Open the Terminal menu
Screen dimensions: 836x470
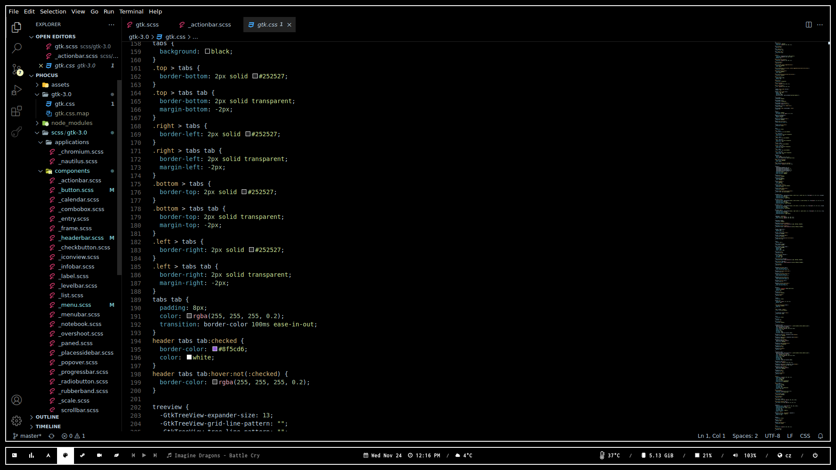(131, 12)
